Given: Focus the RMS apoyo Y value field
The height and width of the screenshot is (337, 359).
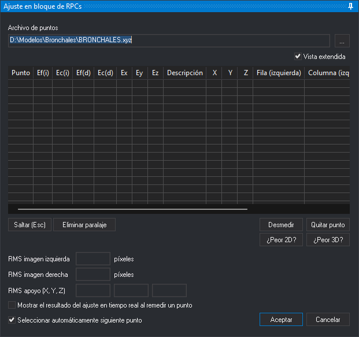Looking at the screenshot, I should coord(131,291).
